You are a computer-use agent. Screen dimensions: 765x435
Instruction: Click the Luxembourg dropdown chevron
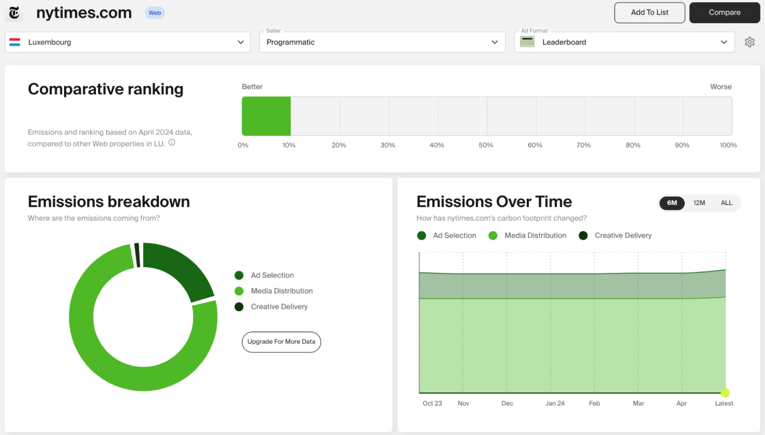(x=241, y=42)
